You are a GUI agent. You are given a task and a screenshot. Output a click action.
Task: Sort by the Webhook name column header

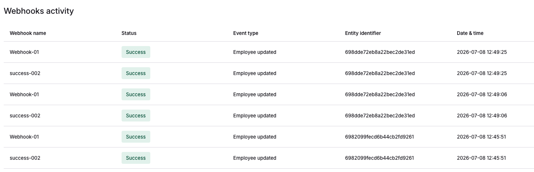pos(28,33)
